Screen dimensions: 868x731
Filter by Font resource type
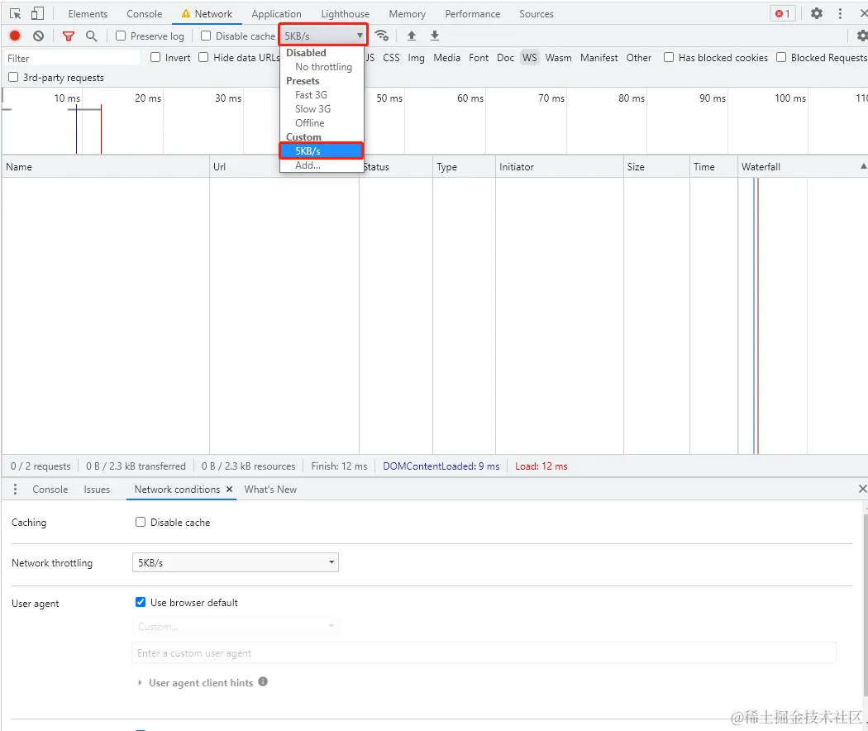479,57
